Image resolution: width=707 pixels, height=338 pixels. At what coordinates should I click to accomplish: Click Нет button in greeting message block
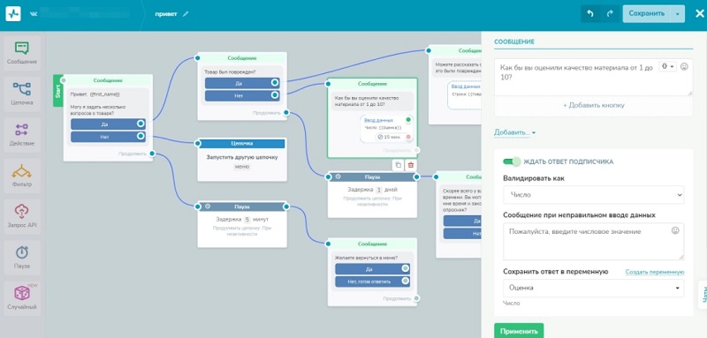[108, 137]
